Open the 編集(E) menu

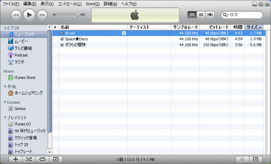pos(30,4)
